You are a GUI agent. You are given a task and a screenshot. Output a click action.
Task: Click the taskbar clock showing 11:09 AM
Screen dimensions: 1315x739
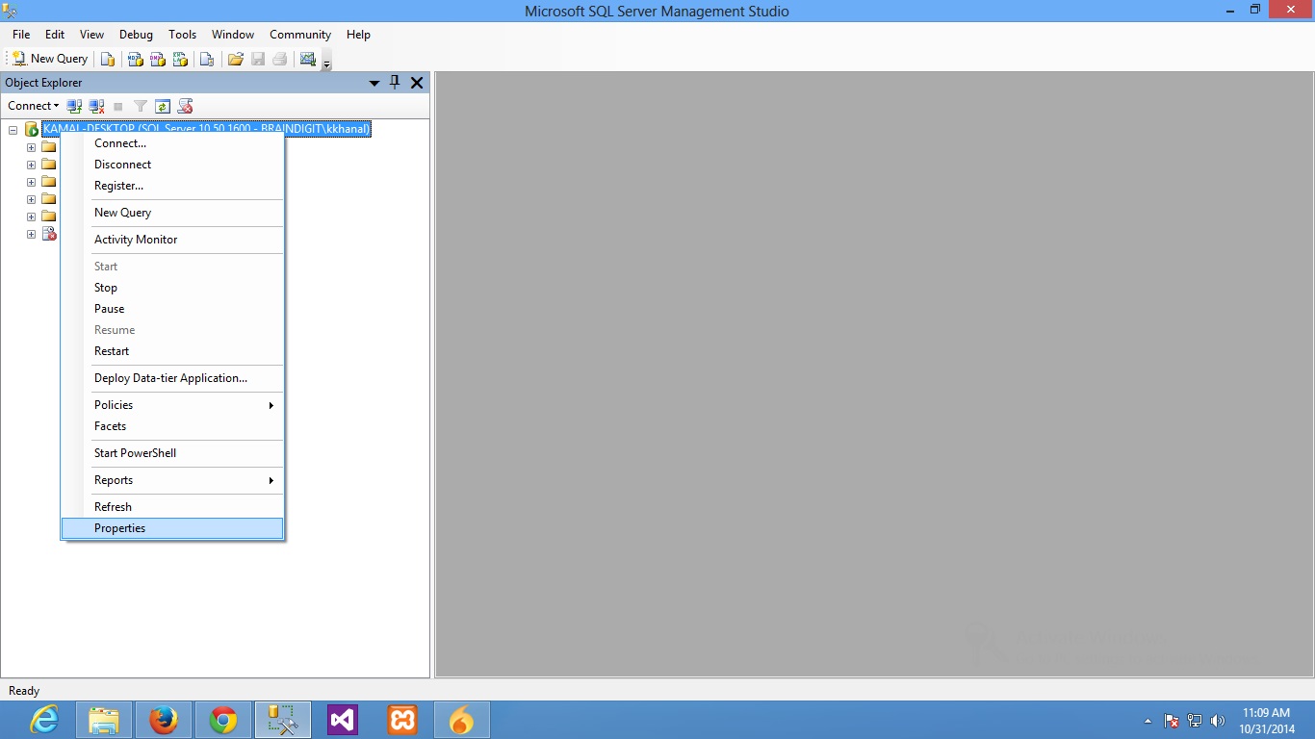1266,721
